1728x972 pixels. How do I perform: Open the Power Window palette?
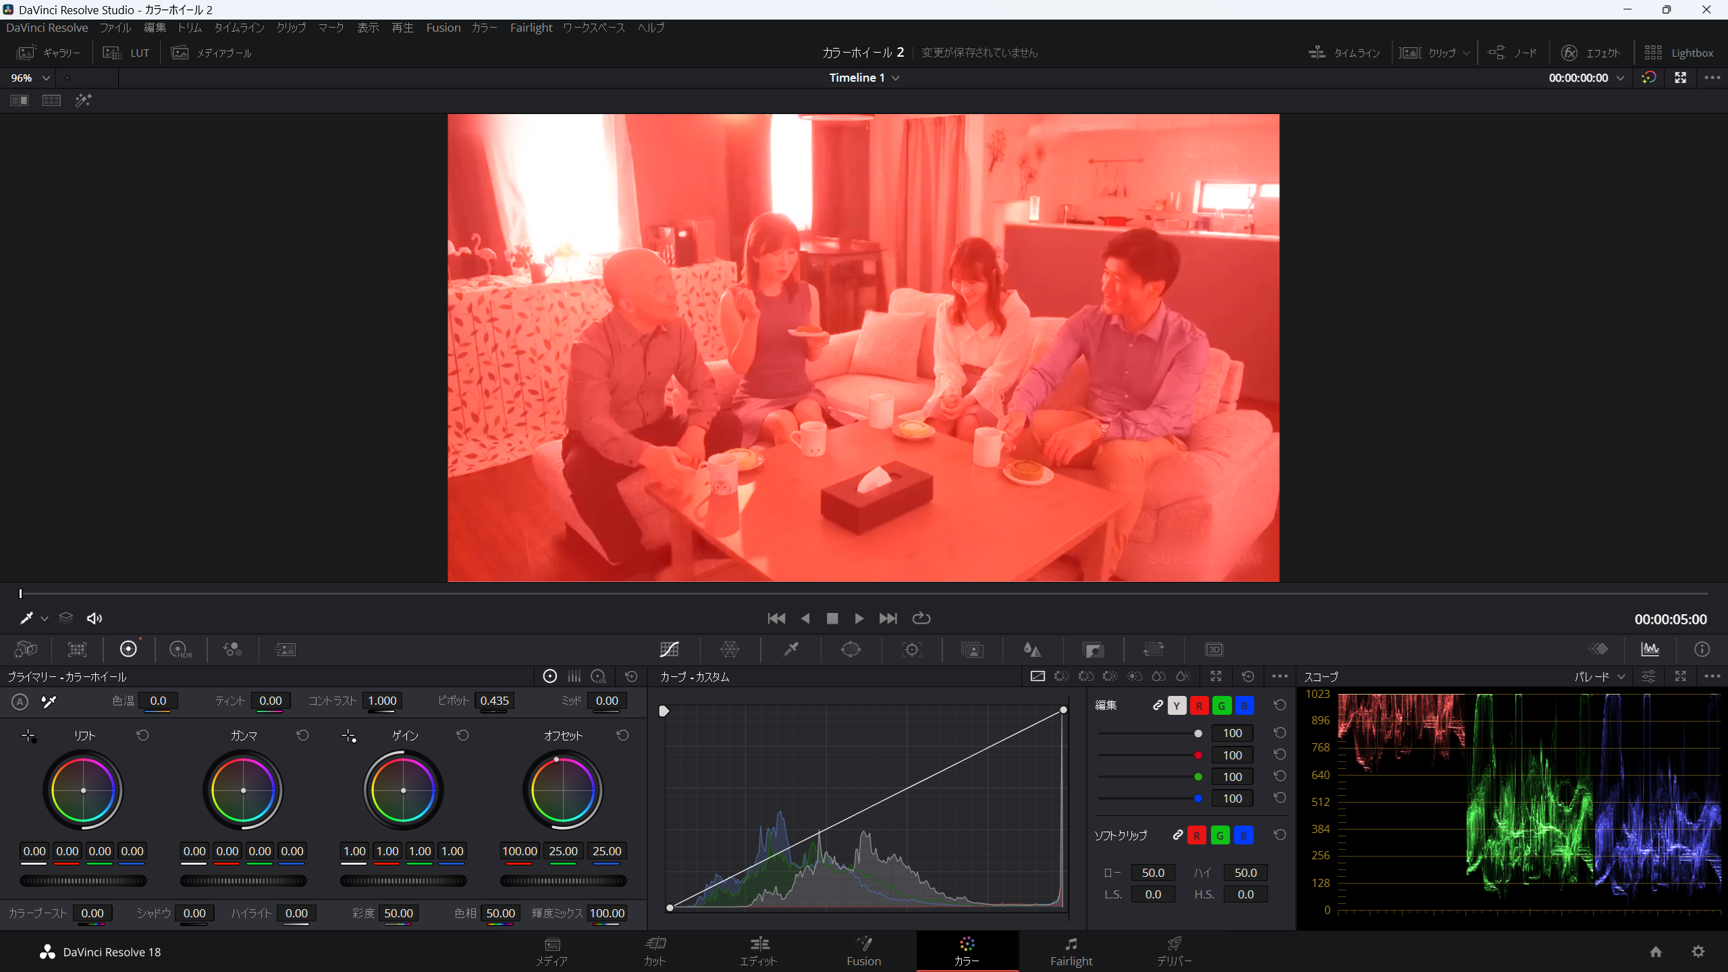pos(850,649)
